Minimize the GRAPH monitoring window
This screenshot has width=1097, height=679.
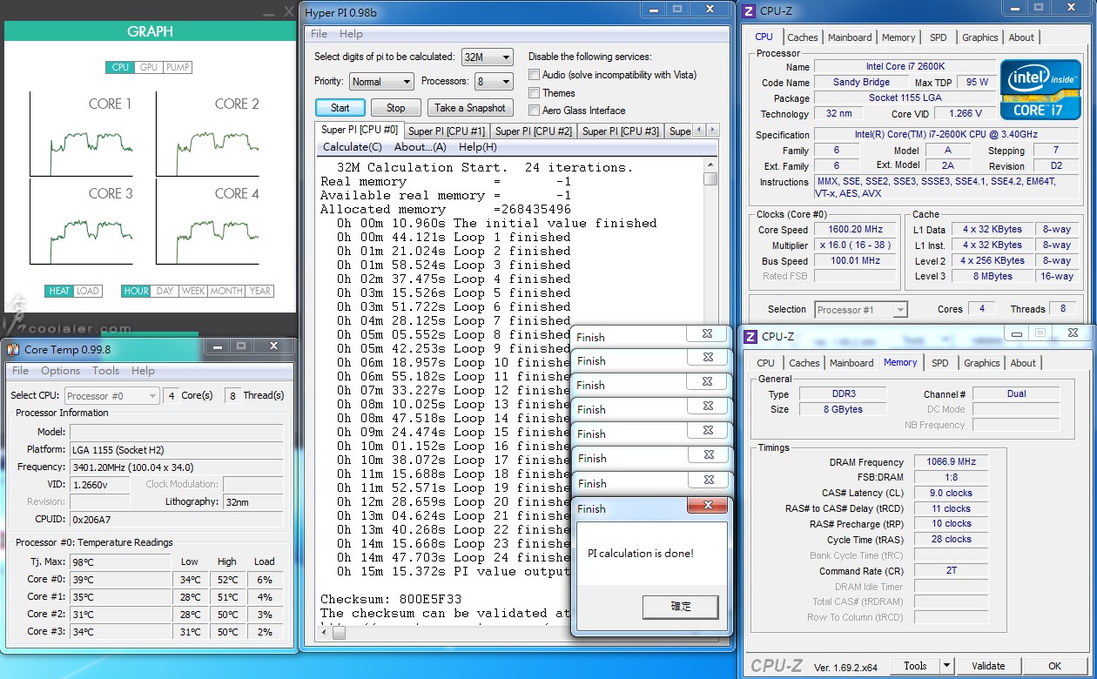point(268,13)
